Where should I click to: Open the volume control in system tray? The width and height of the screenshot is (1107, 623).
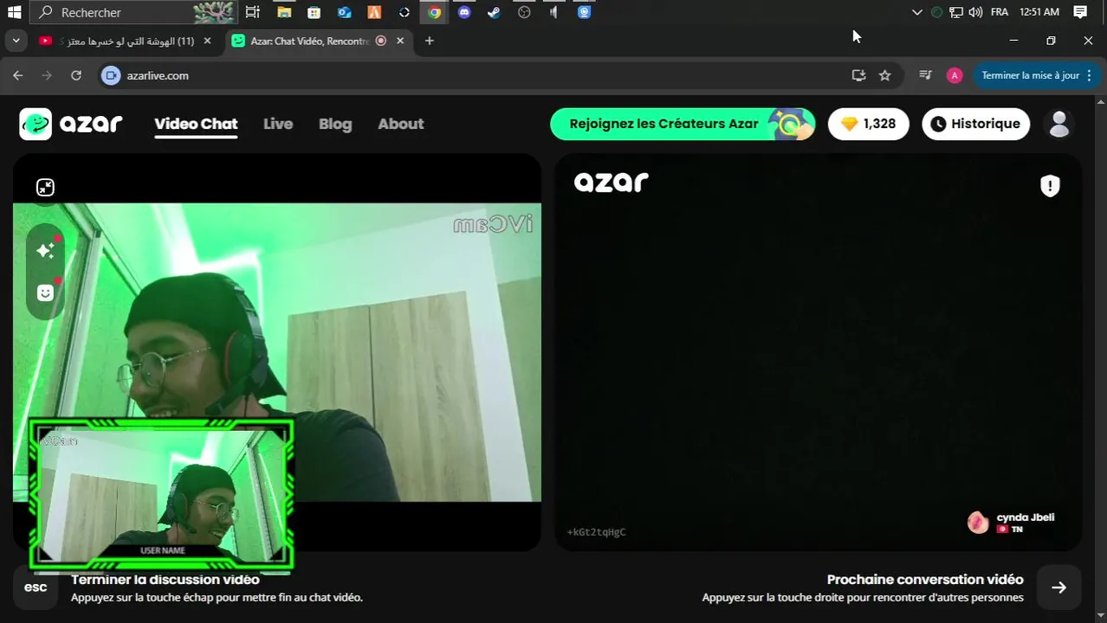click(x=975, y=12)
